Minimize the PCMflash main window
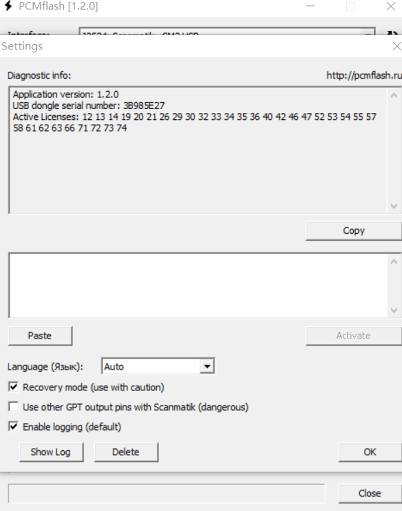Viewport: 402px width, 511px height. tap(311, 6)
